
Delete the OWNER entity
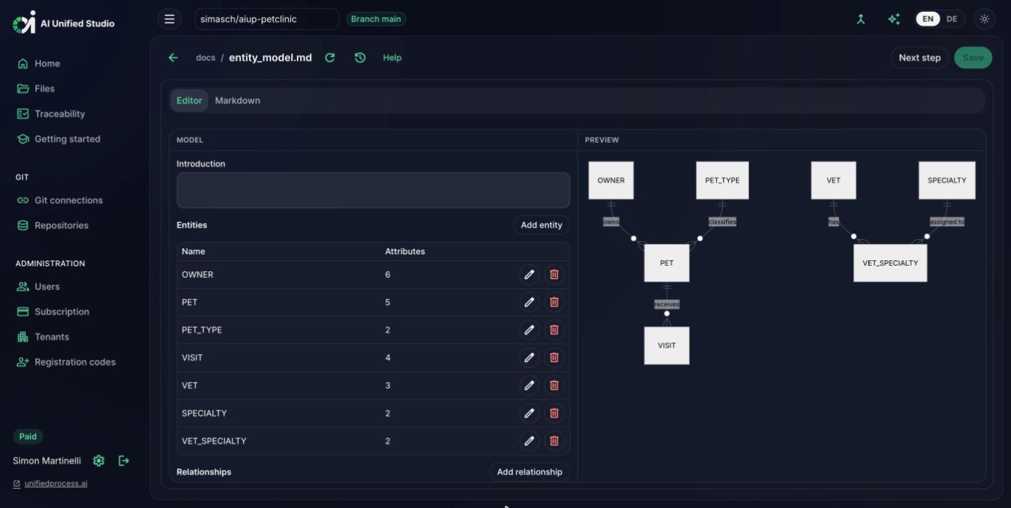pyautogui.click(x=554, y=275)
